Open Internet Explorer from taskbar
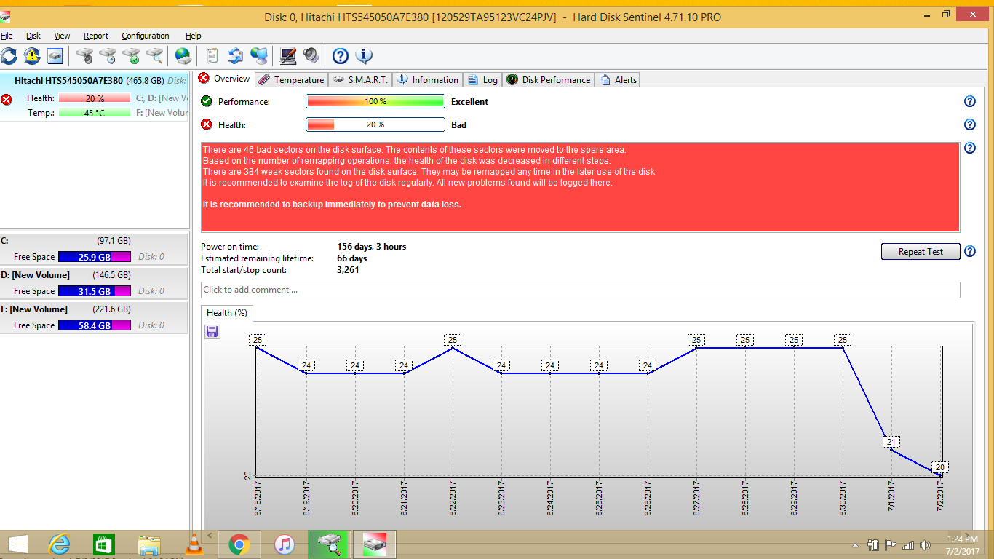This screenshot has width=994, height=559. tap(58, 544)
